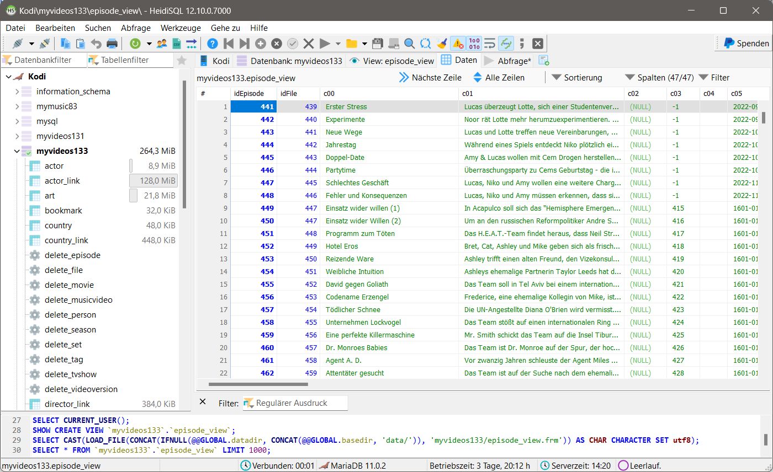Click the Undo arrow icon
The height and width of the screenshot is (472, 773).
point(96,44)
